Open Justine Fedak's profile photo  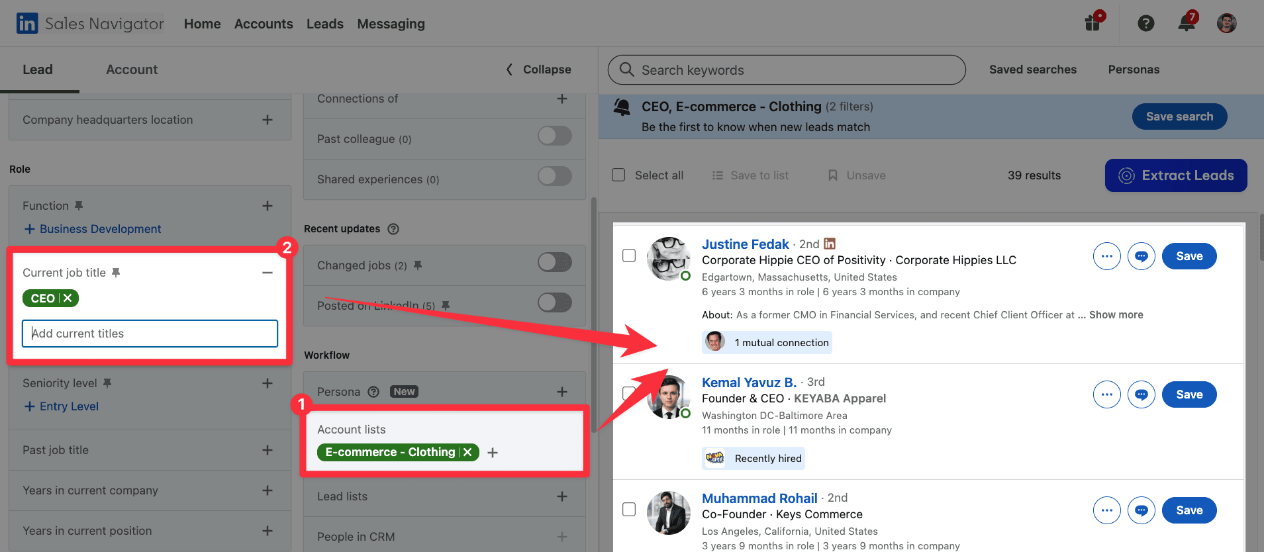click(x=669, y=259)
